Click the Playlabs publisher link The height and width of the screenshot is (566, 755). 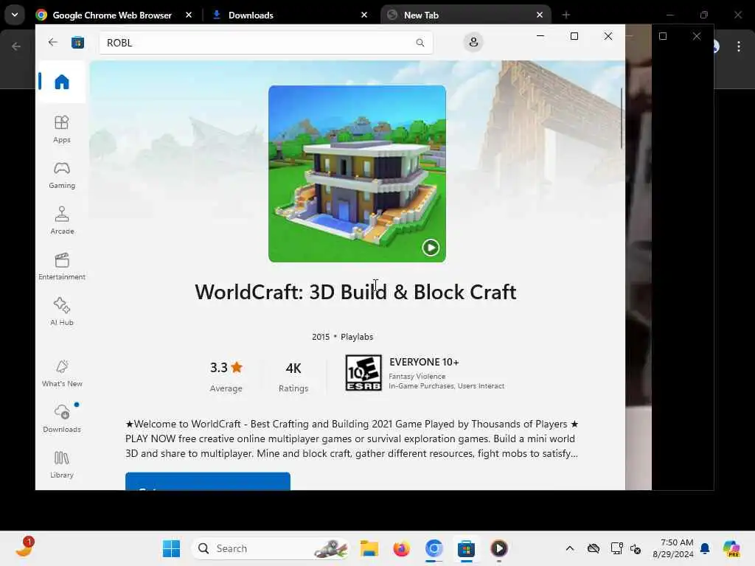[x=357, y=337]
